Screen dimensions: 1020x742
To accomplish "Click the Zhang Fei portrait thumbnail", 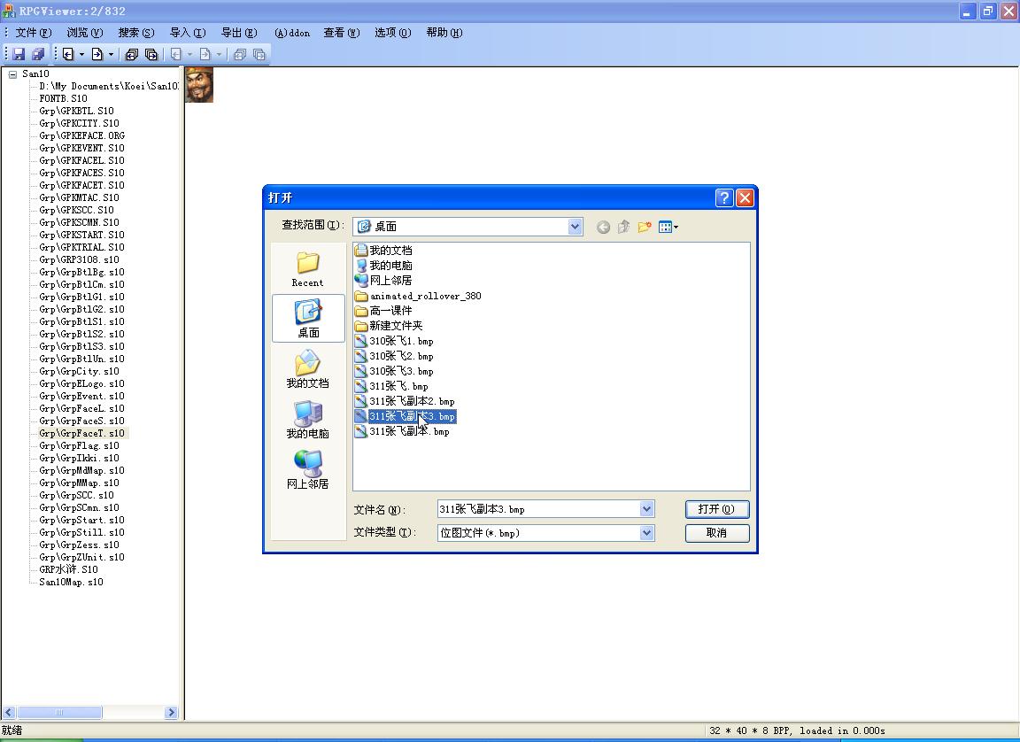I will click(199, 84).
